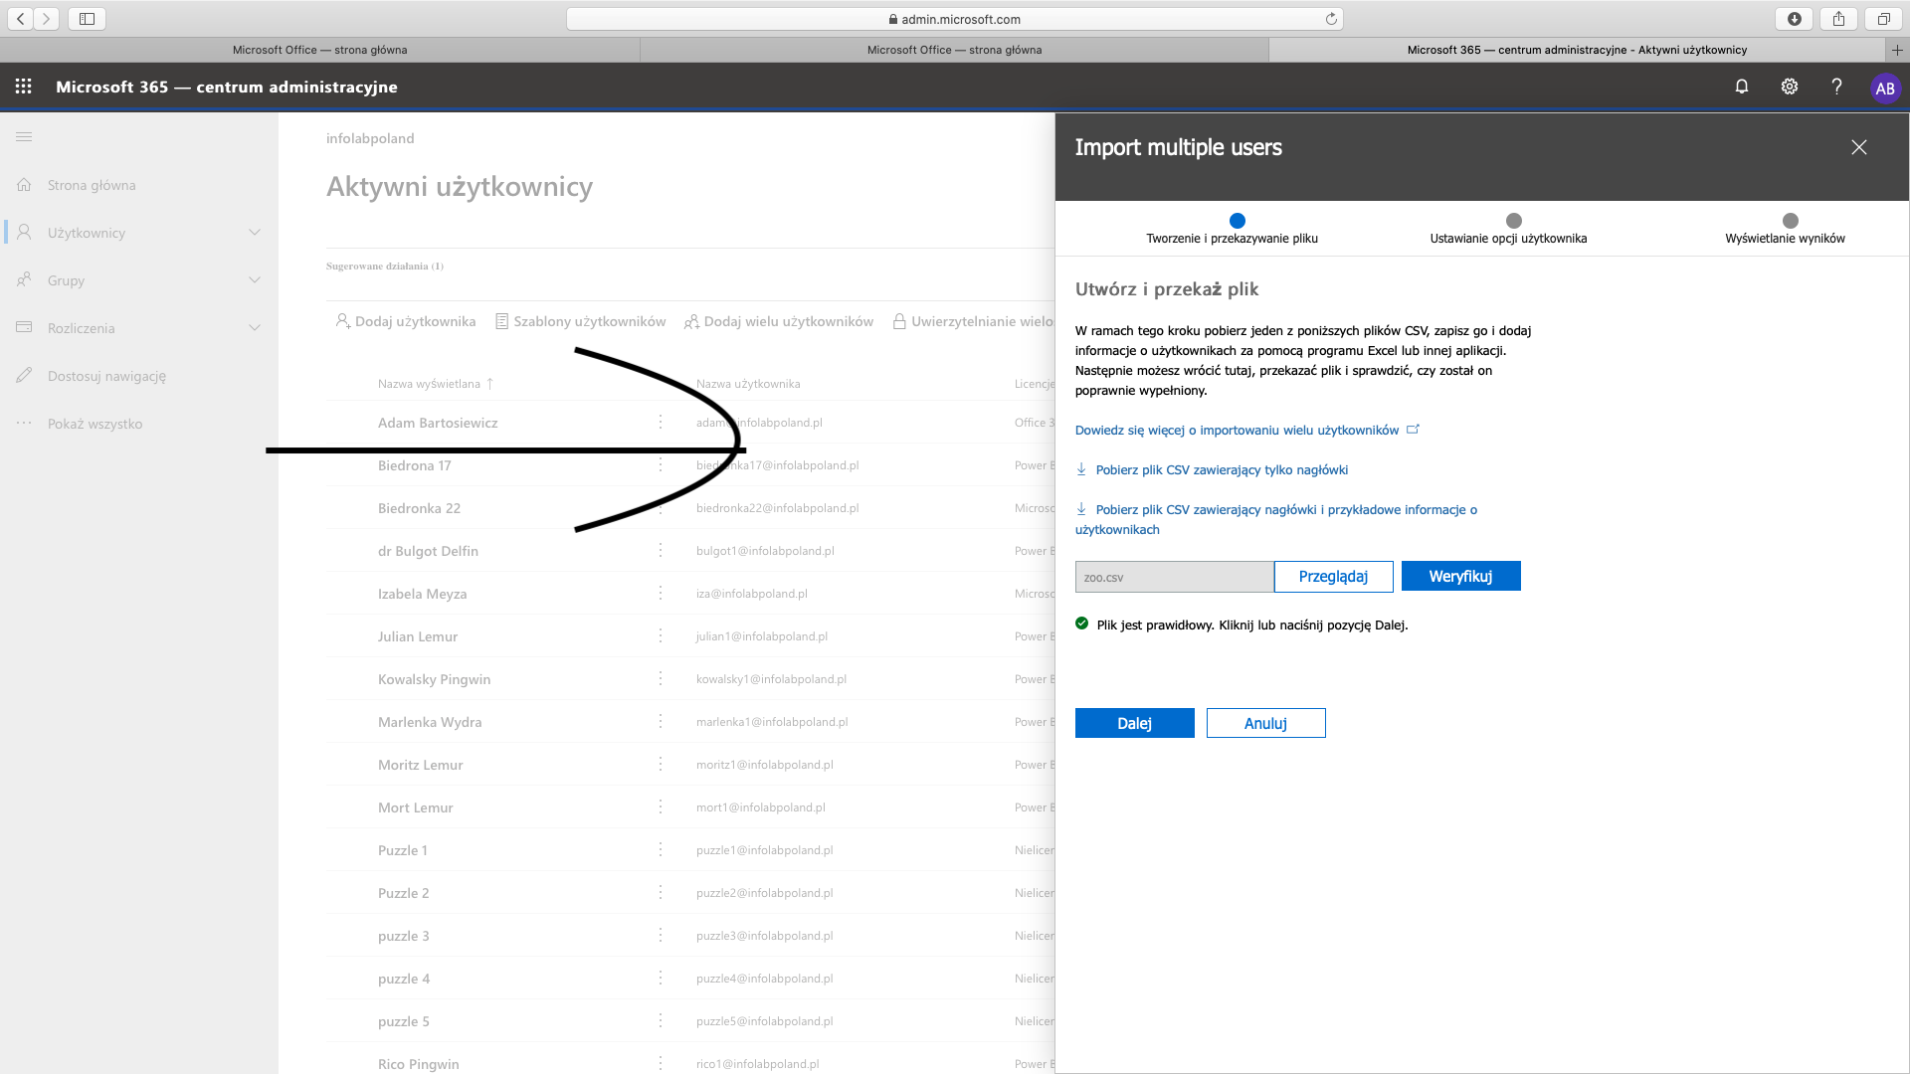Select the Ustawianie opcji użytkownika step
Viewport: 1910px width, 1074px height.
[1509, 229]
